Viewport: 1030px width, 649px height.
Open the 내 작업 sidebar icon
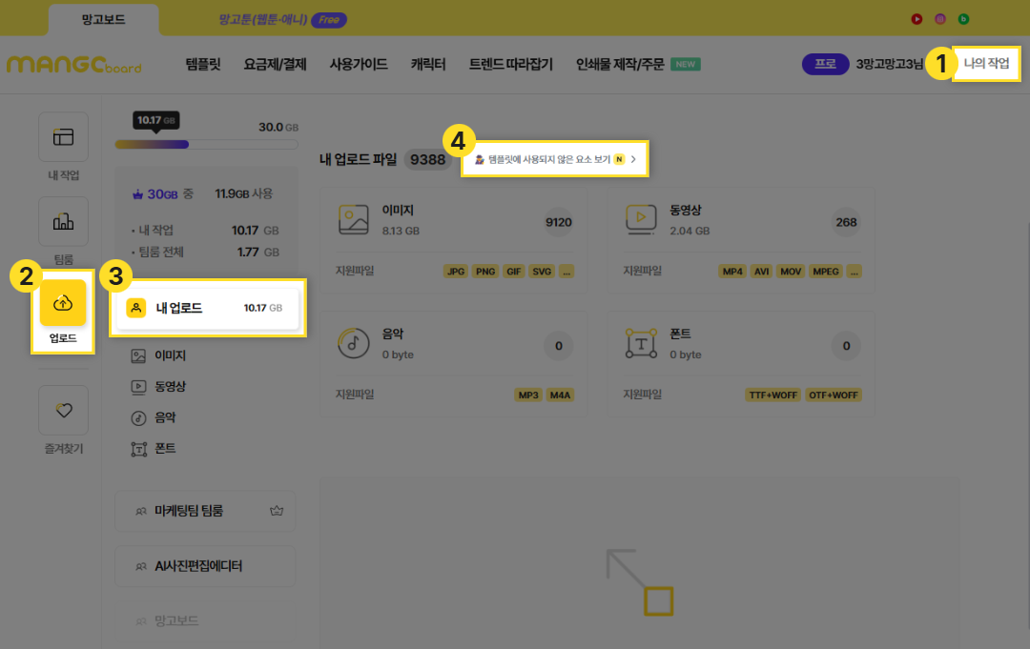[x=63, y=137]
